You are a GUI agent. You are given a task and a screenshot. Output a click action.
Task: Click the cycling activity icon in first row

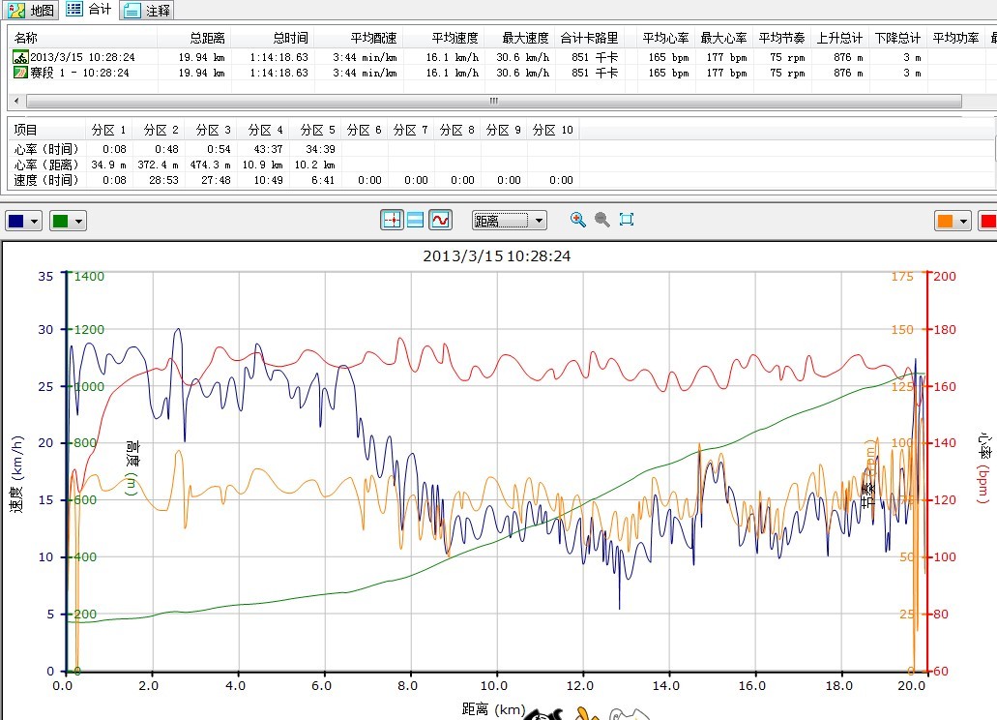point(20,57)
